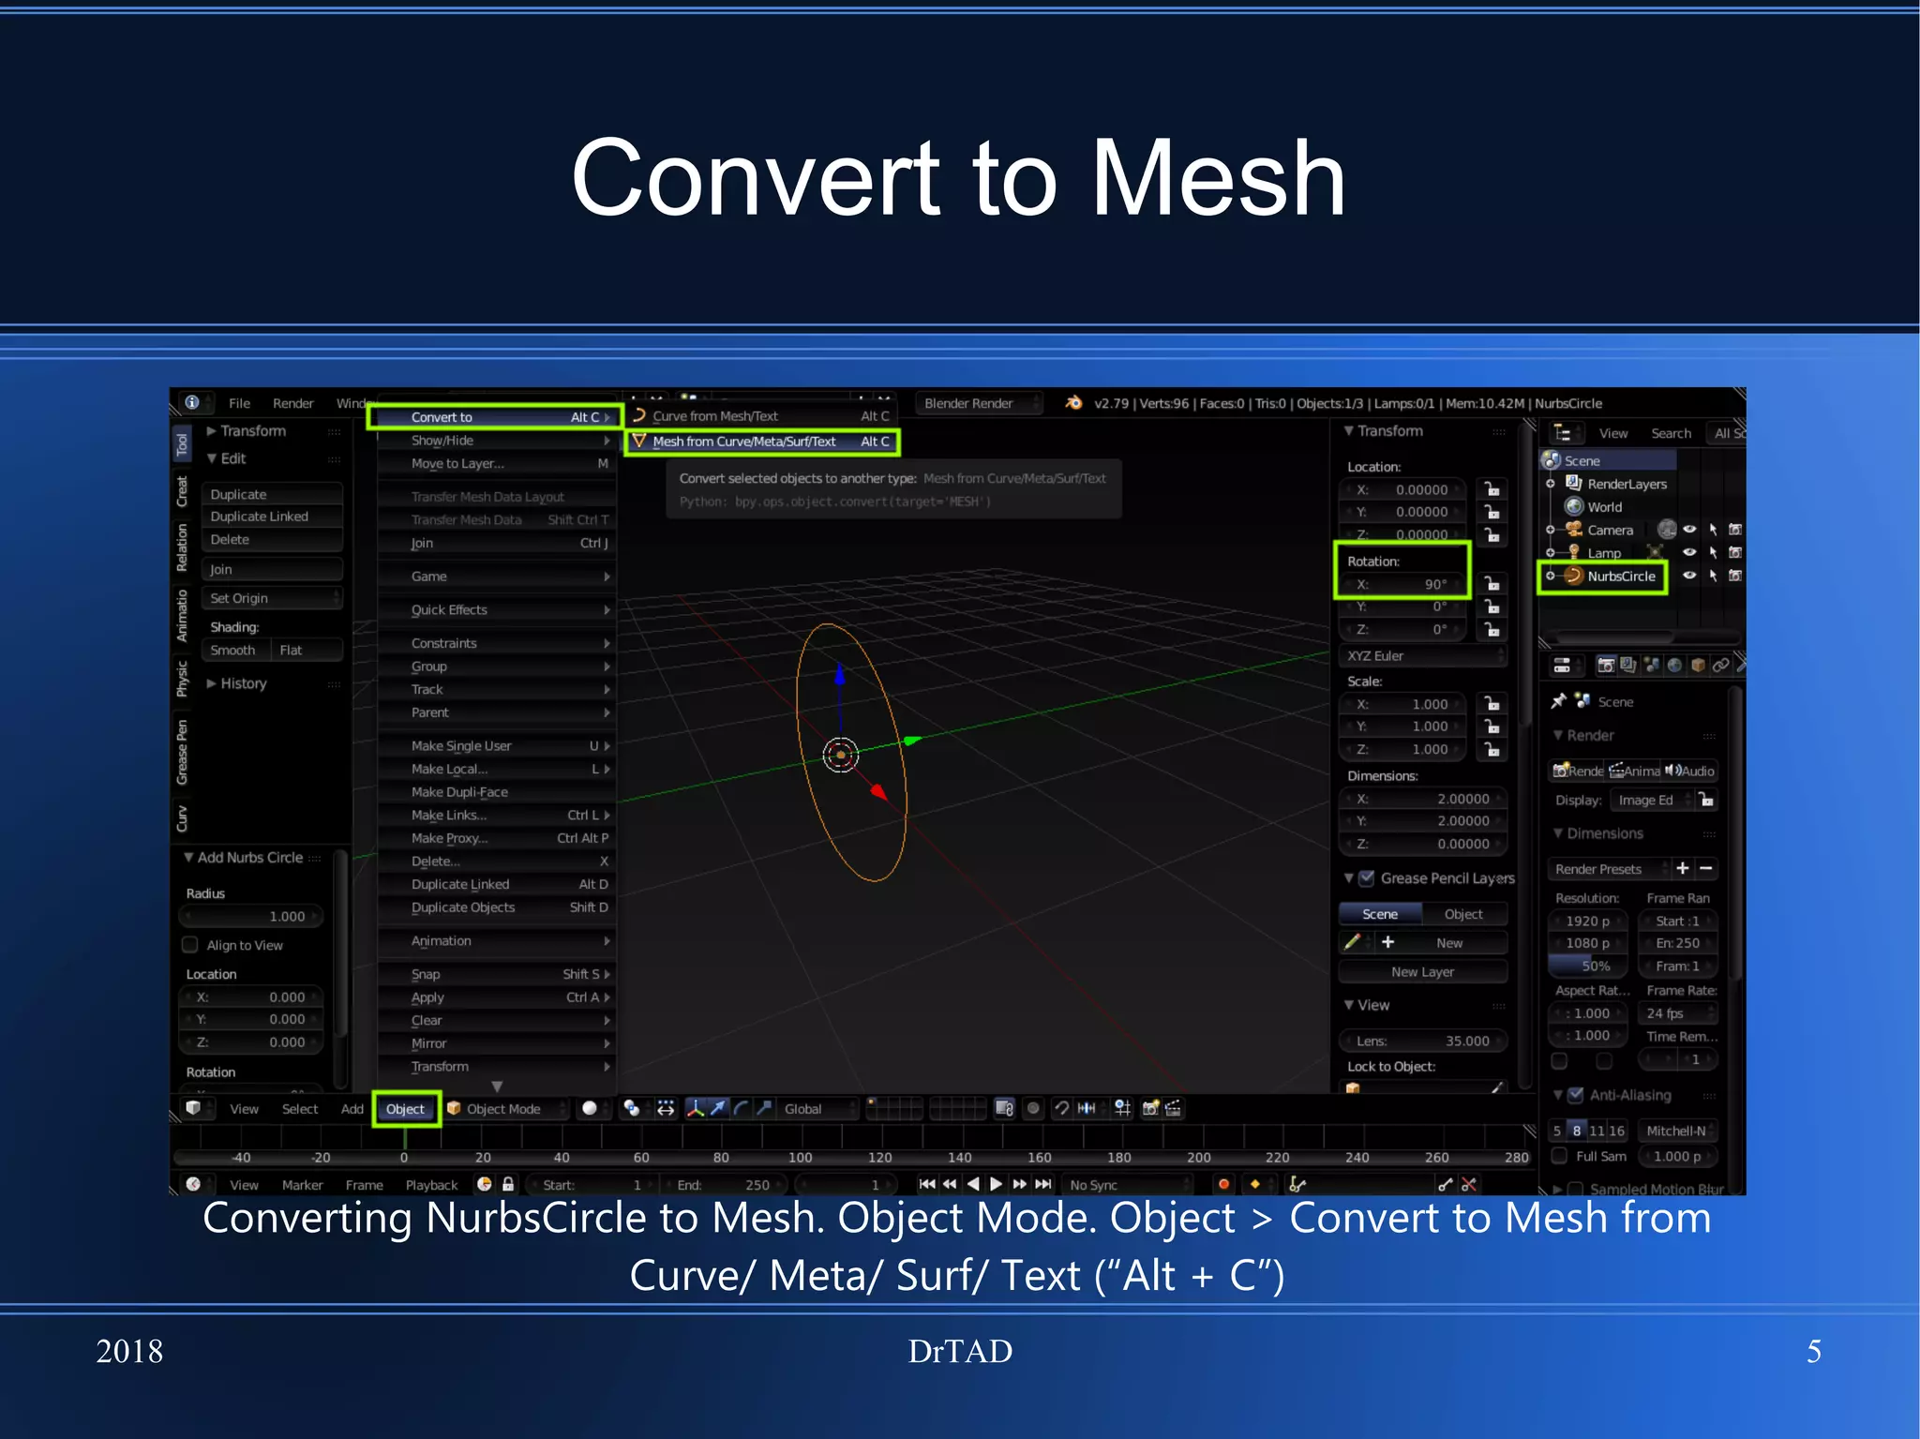Viewport: 1920px width, 1439px height.
Task: Toggle visibility eye for NurbsCircle
Action: (x=1689, y=576)
